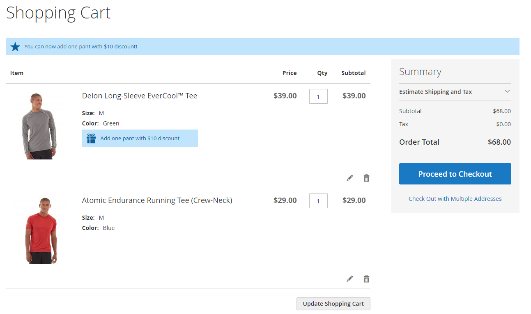Click the Color: Green attribute text
531x314 pixels.
point(101,123)
